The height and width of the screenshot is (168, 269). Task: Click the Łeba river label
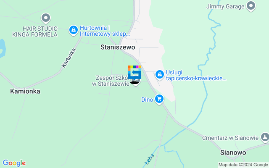click(150, 160)
